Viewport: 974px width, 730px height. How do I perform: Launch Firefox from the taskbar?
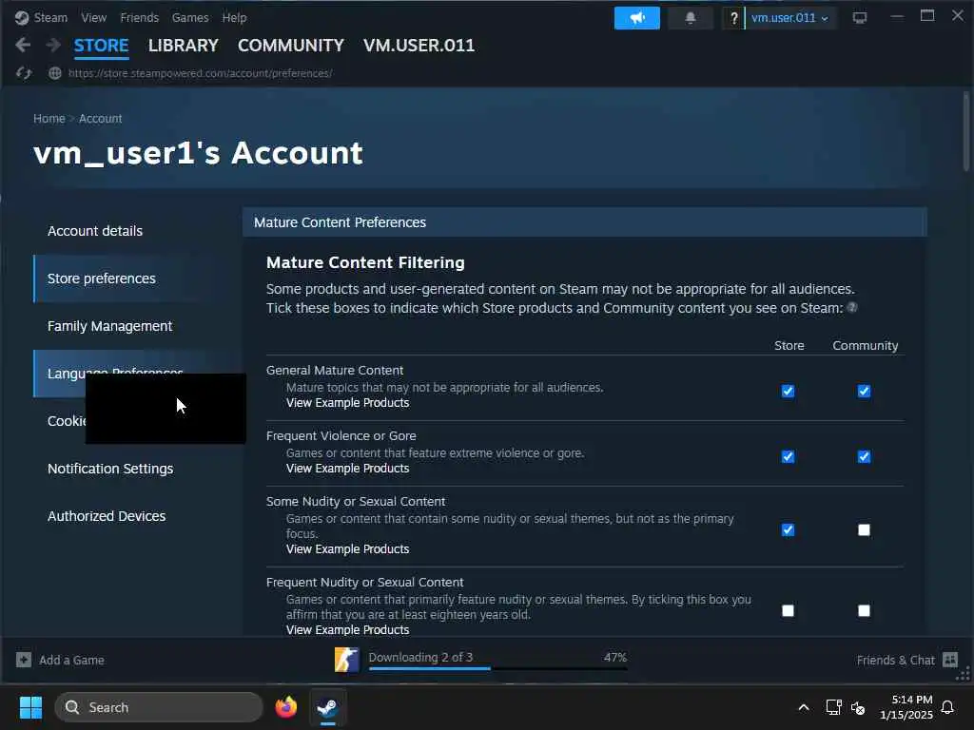click(286, 707)
